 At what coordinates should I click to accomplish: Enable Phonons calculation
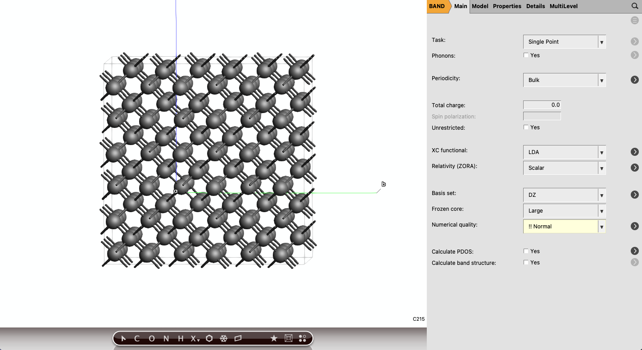[x=526, y=55]
